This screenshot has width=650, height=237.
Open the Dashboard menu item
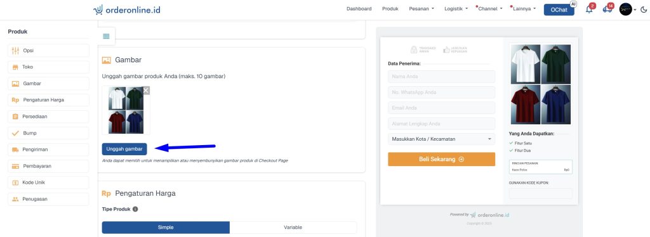click(359, 9)
